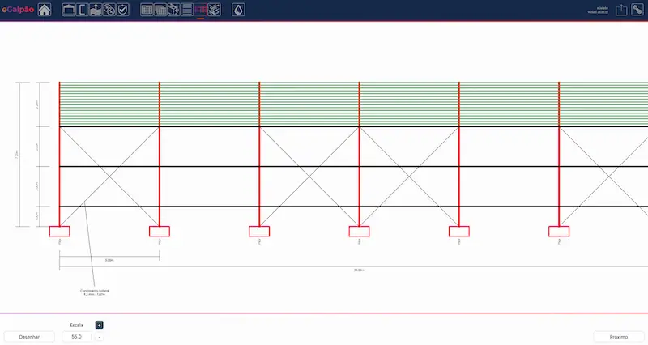Viewport: 648px width, 345px height.
Task: Click the Escala value input field
Action: 76,336
